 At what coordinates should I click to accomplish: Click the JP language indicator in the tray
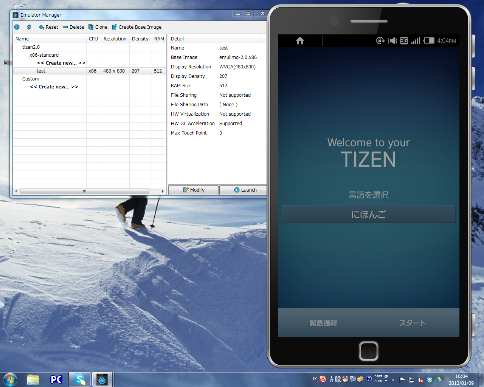(x=314, y=379)
